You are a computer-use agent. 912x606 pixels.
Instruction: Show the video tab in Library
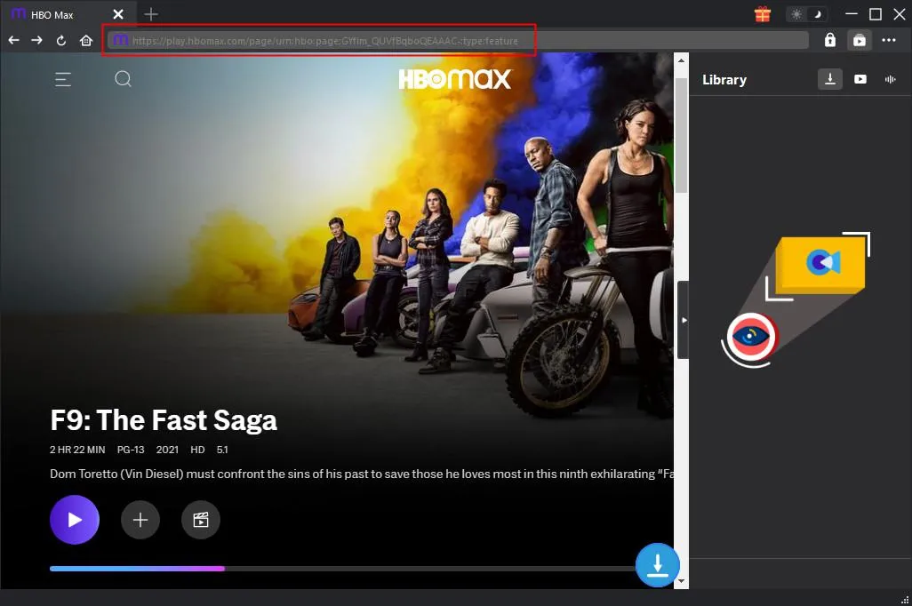coord(860,79)
